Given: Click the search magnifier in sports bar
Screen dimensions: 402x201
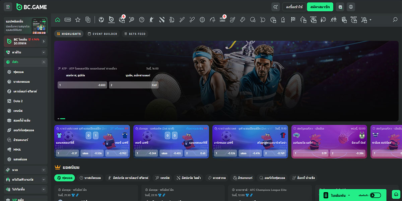Looking at the screenshot, I should pyautogui.click(x=395, y=20).
